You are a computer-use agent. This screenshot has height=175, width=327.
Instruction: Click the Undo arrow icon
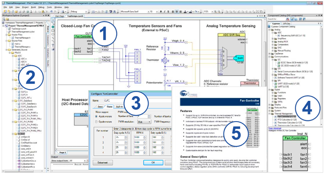(x=51, y=12)
